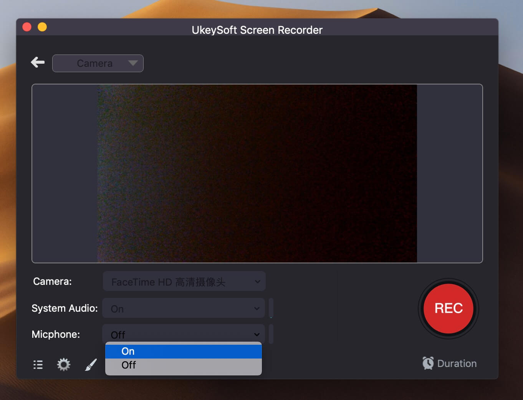Open the FaceTime HD camera device dropdown
This screenshot has width=523, height=400.
184,281
